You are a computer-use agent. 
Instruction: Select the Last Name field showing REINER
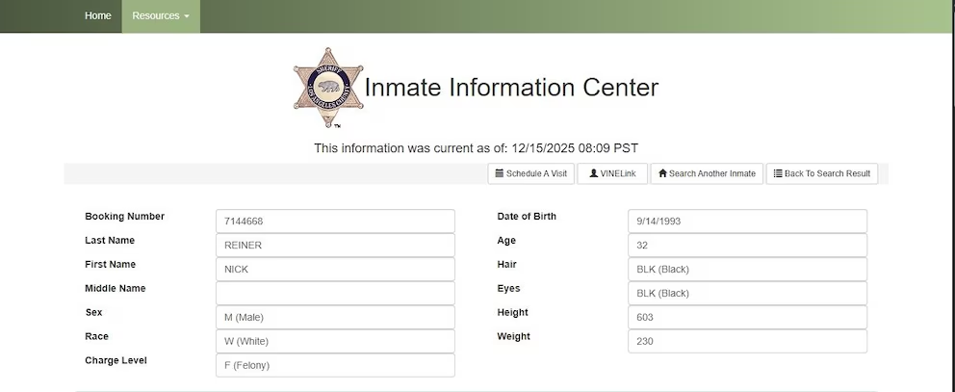(x=335, y=246)
